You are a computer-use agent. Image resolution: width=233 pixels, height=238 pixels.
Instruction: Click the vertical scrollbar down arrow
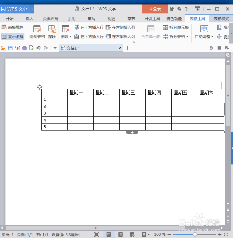click(228, 203)
